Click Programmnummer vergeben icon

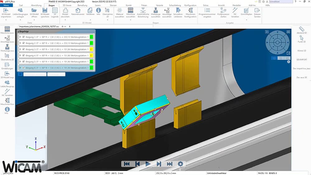point(207,10)
